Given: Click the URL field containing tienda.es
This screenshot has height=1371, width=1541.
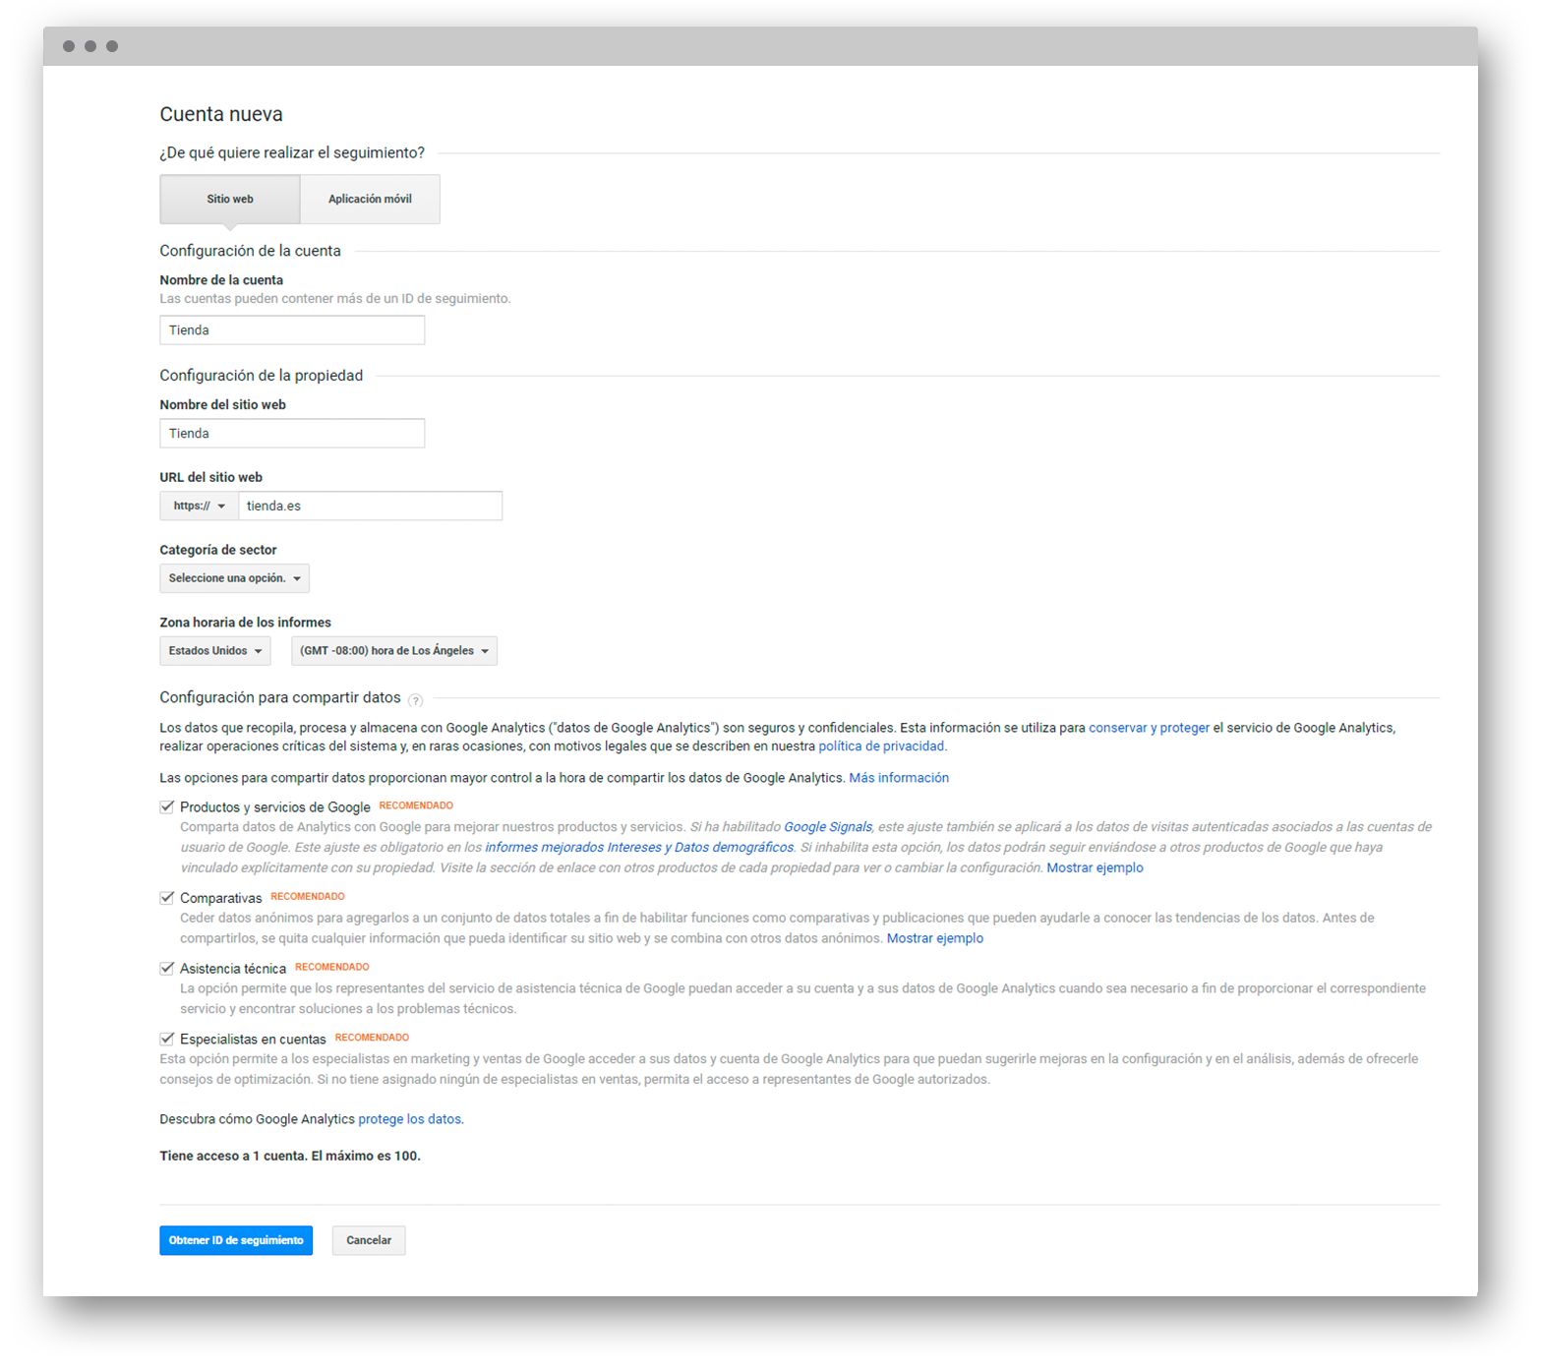Looking at the screenshot, I should [370, 506].
